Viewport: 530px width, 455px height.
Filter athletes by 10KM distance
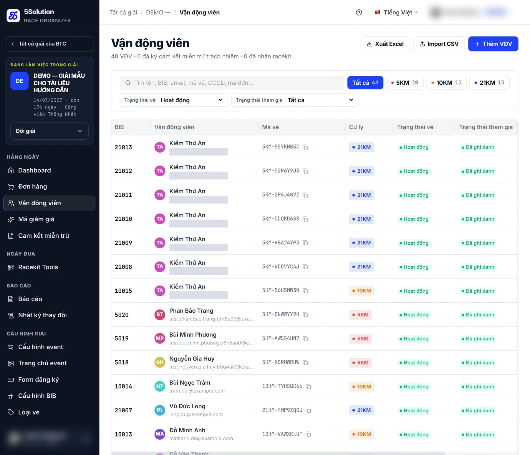click(446, 83)
